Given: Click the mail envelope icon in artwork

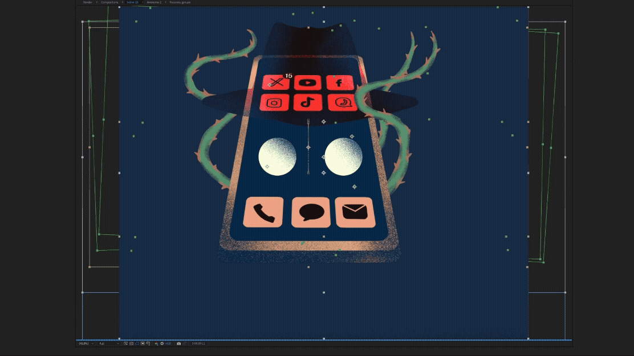Looking at the screenshot, I should [x=355, y=212].
